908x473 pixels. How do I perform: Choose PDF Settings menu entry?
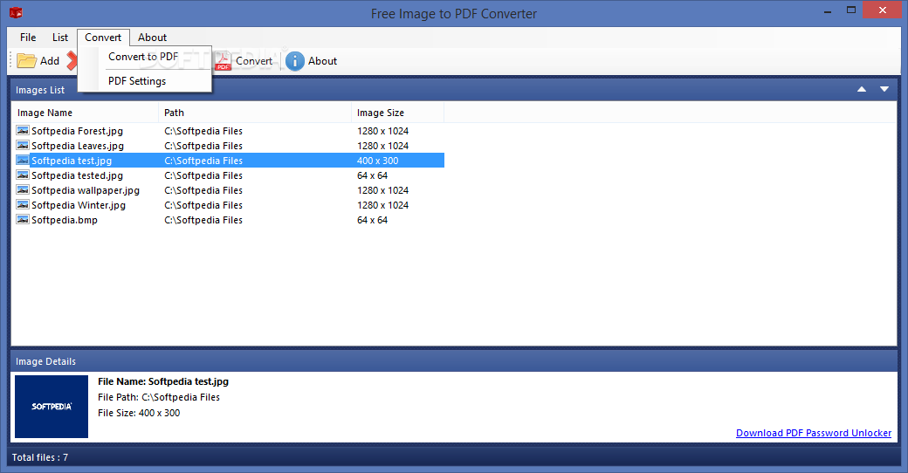(x=137, y=81)
